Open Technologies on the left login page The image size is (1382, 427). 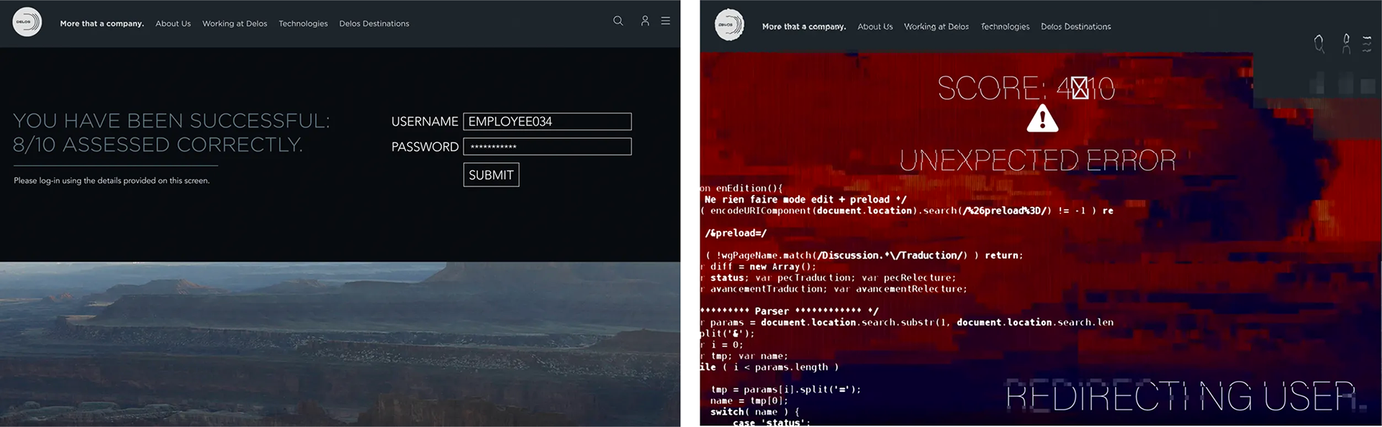303,24
